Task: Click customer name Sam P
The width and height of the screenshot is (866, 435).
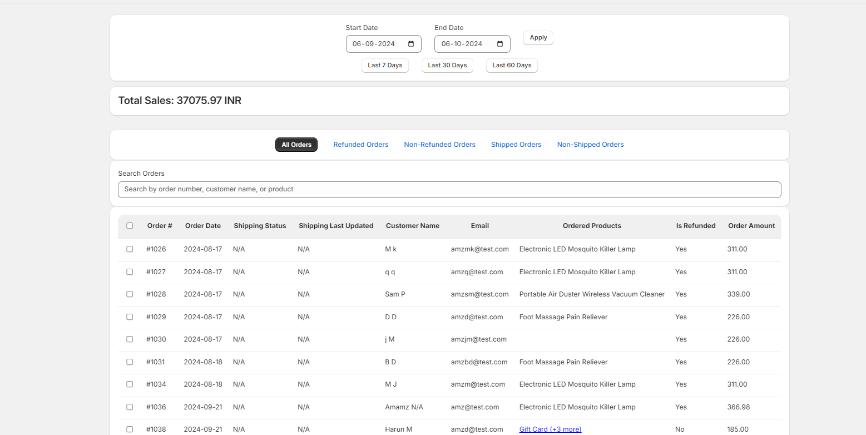Action: pyautogui.click(x=395, y=294)
